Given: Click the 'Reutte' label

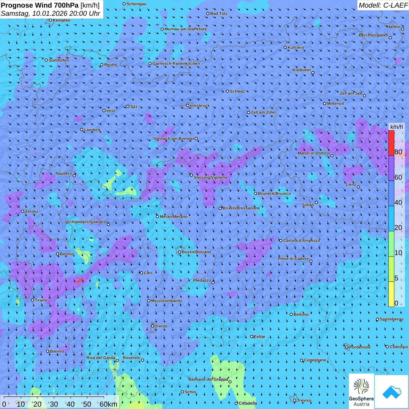Looking at the screenshot, I should tap(110, 65).
